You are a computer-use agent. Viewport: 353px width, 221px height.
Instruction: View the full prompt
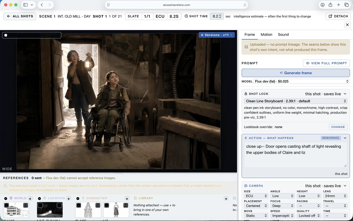[326, 63]
